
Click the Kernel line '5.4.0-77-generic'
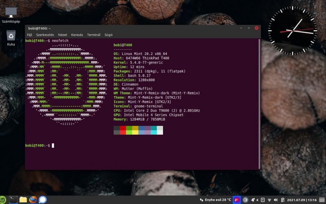pos(146,63)
